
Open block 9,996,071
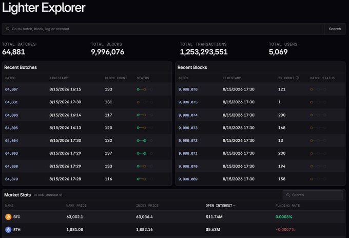[x=188, y=153]
